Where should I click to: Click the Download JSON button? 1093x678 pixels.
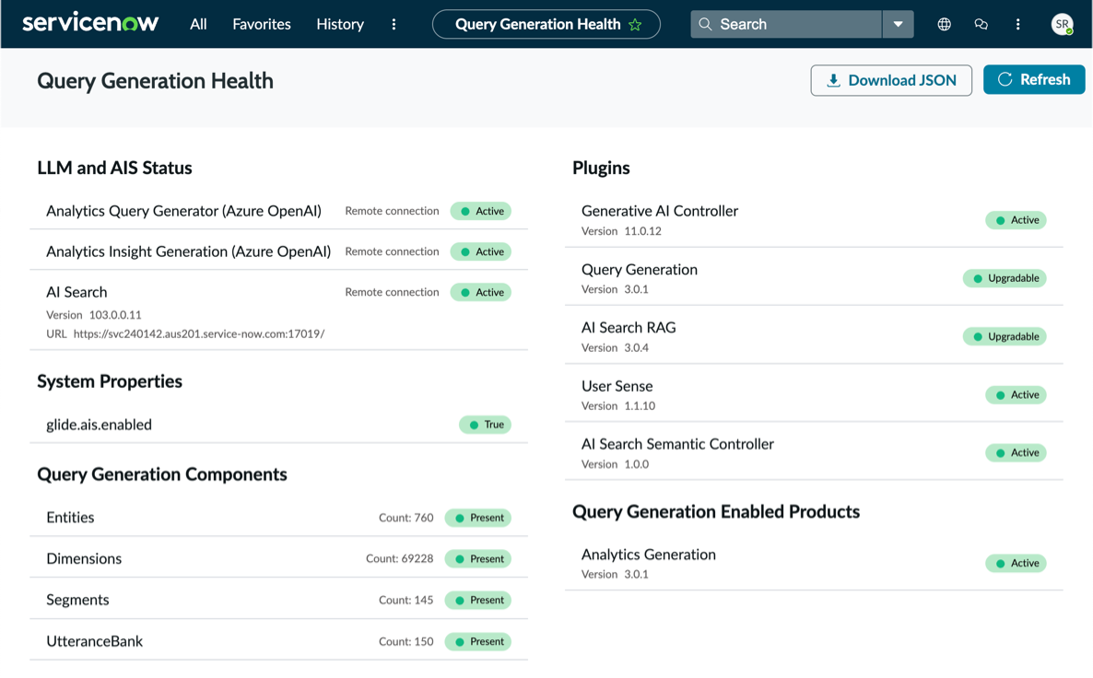(891, 80)
